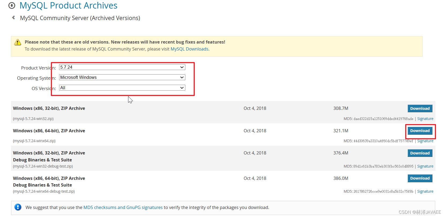Click the MySQL Community Server (Archived Versions) title

click(80, 18)
